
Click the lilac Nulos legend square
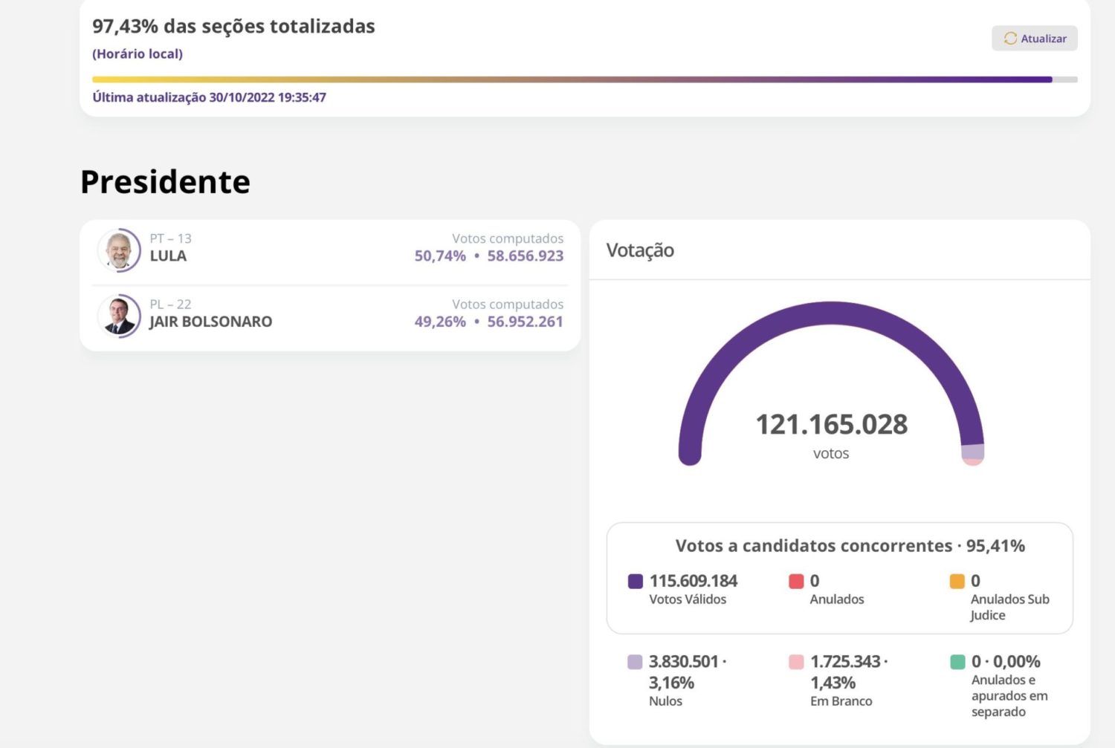(x=635, y=662)
